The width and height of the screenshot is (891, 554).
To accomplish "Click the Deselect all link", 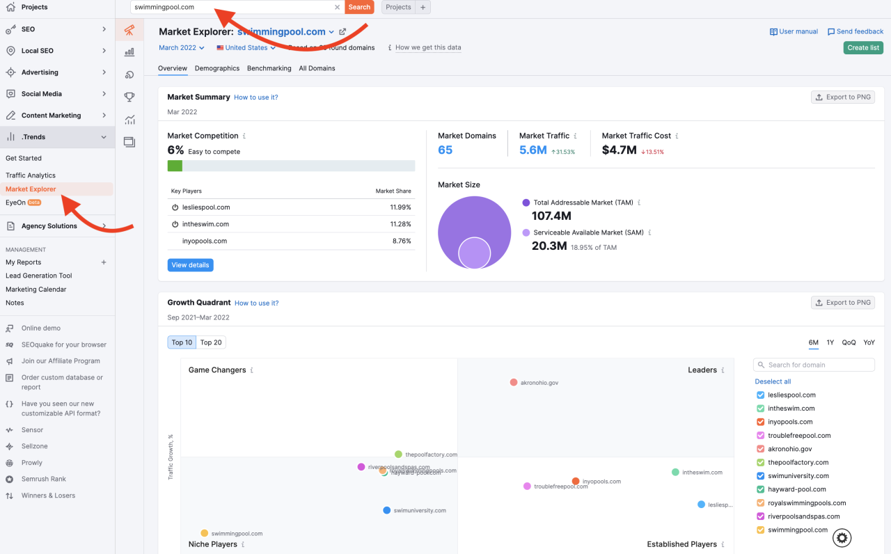I will tap(773, 381).
